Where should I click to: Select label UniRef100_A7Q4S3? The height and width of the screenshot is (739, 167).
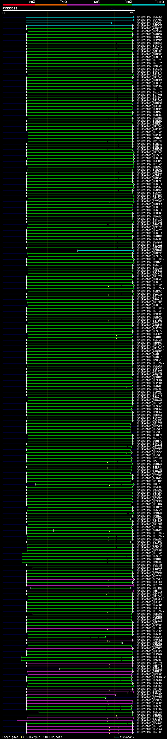pyautogui.click(x=150, y=28)
